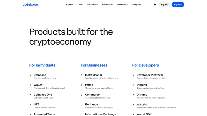This screenshot has height=116, width=207.
Task: Click the chevron beside NFT
Action: coord(30,105)
